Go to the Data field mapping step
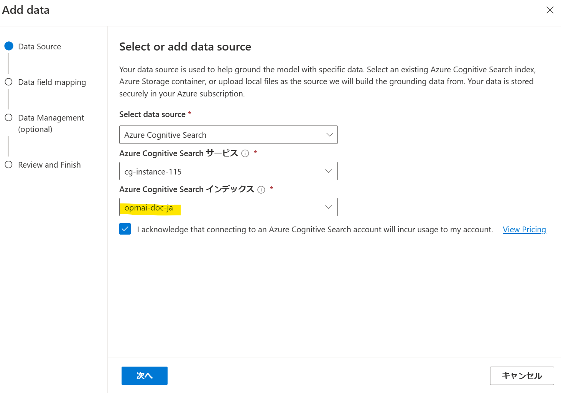 52,82
